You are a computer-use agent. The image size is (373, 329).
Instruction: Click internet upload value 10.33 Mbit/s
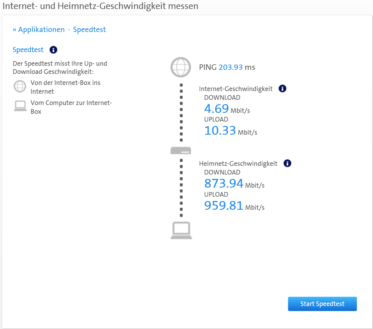click(220, 131)
